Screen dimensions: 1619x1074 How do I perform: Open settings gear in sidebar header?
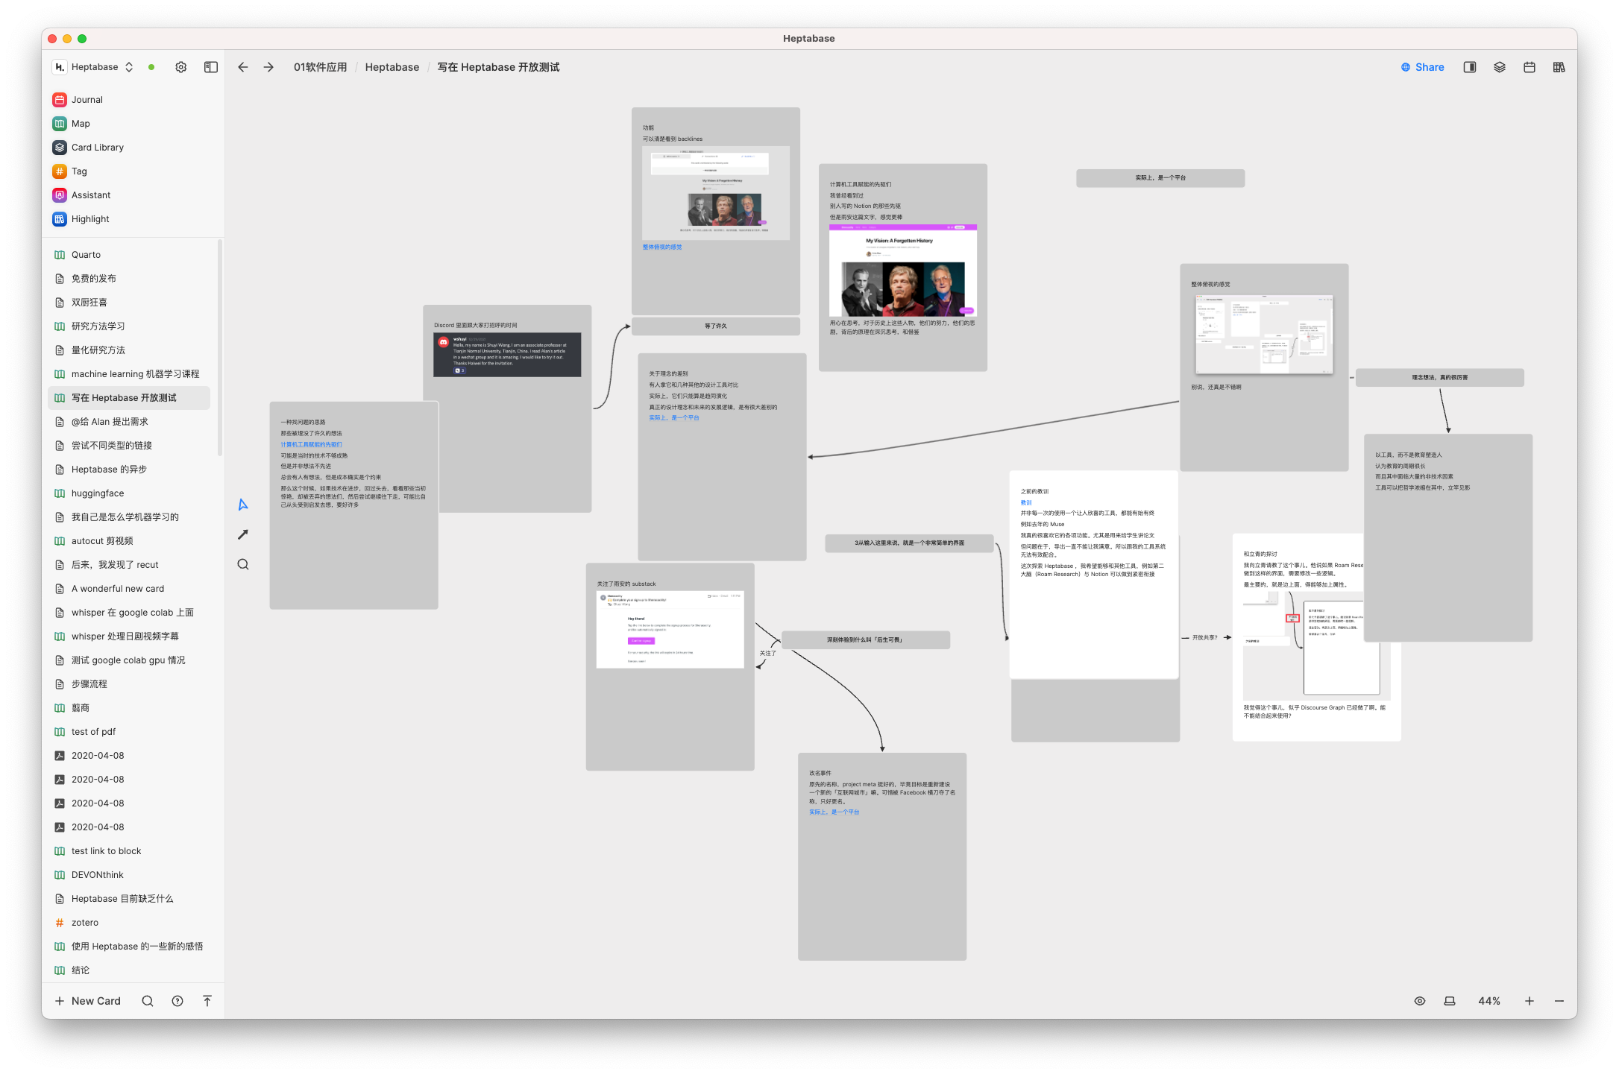click(x=181, y=67)
